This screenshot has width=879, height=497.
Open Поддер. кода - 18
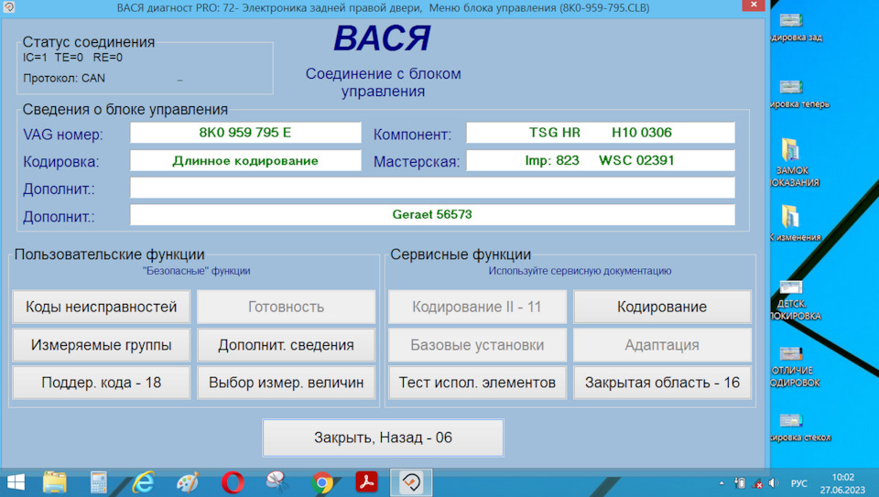pyautogui.click(x=102, y=383)
